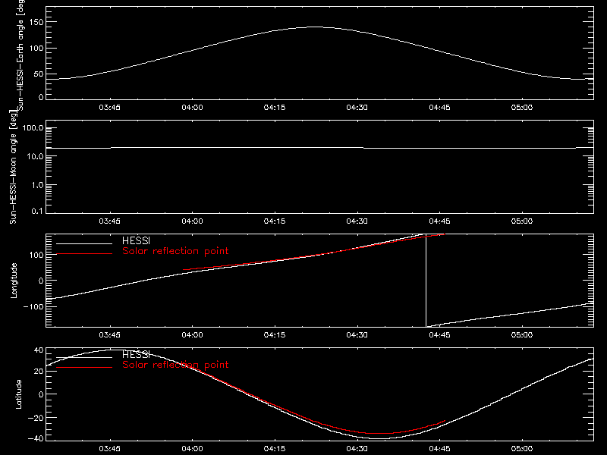607x455 pixels.
Task: Click the -20 tick on Latitude axis
Action: (x=36, y=418)
